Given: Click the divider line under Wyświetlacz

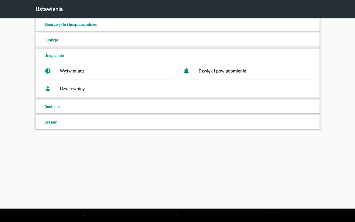Looking at the screenshot, I should (108, 80).
